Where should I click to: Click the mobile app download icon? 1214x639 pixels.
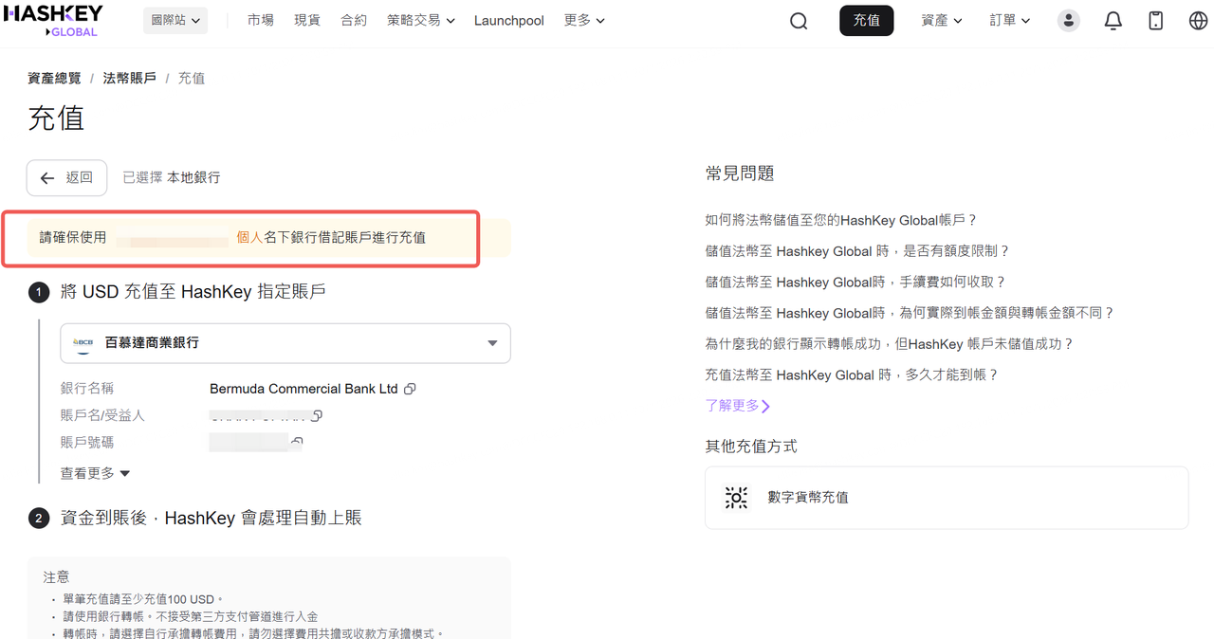pyautogui.click(x=1155, y=21)
